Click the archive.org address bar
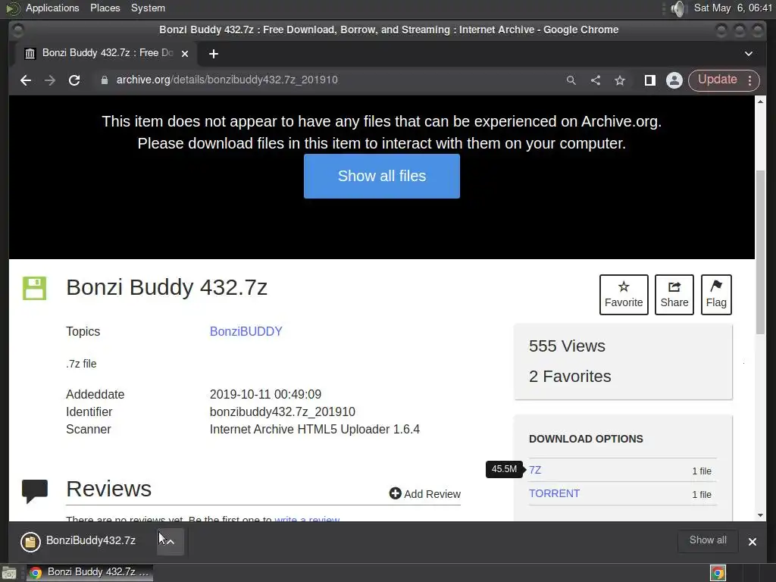 [x=327, y=80]
